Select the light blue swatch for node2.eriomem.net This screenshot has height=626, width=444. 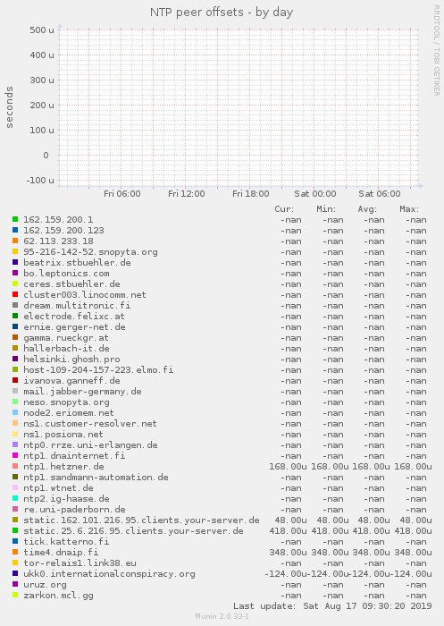point(15,412)
